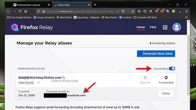Open Gipsy Kings - Wikipedia bookmark
Screen dimensions: 196x110
[x=86, y=17]
